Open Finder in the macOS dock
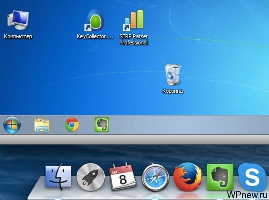 [x=58, y=176]
